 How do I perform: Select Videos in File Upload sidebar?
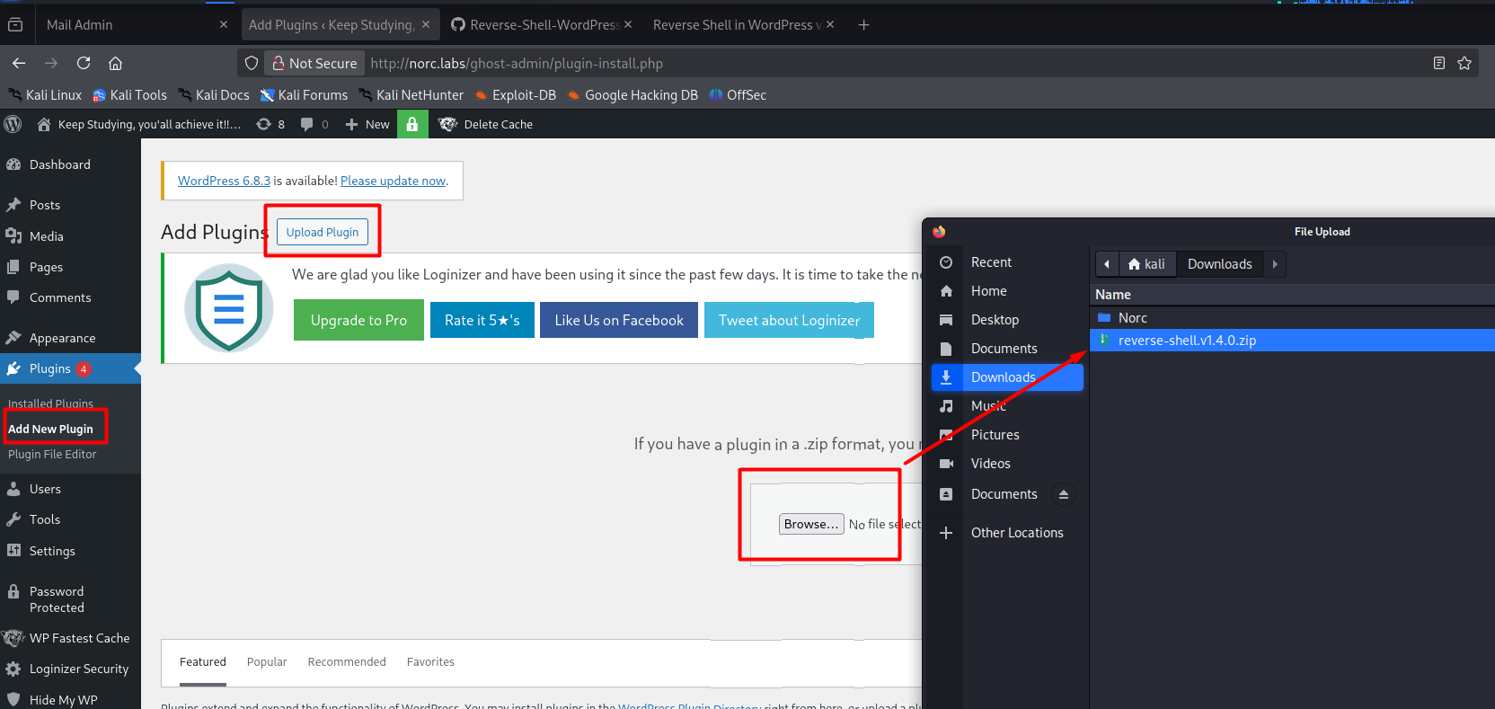1007,464
